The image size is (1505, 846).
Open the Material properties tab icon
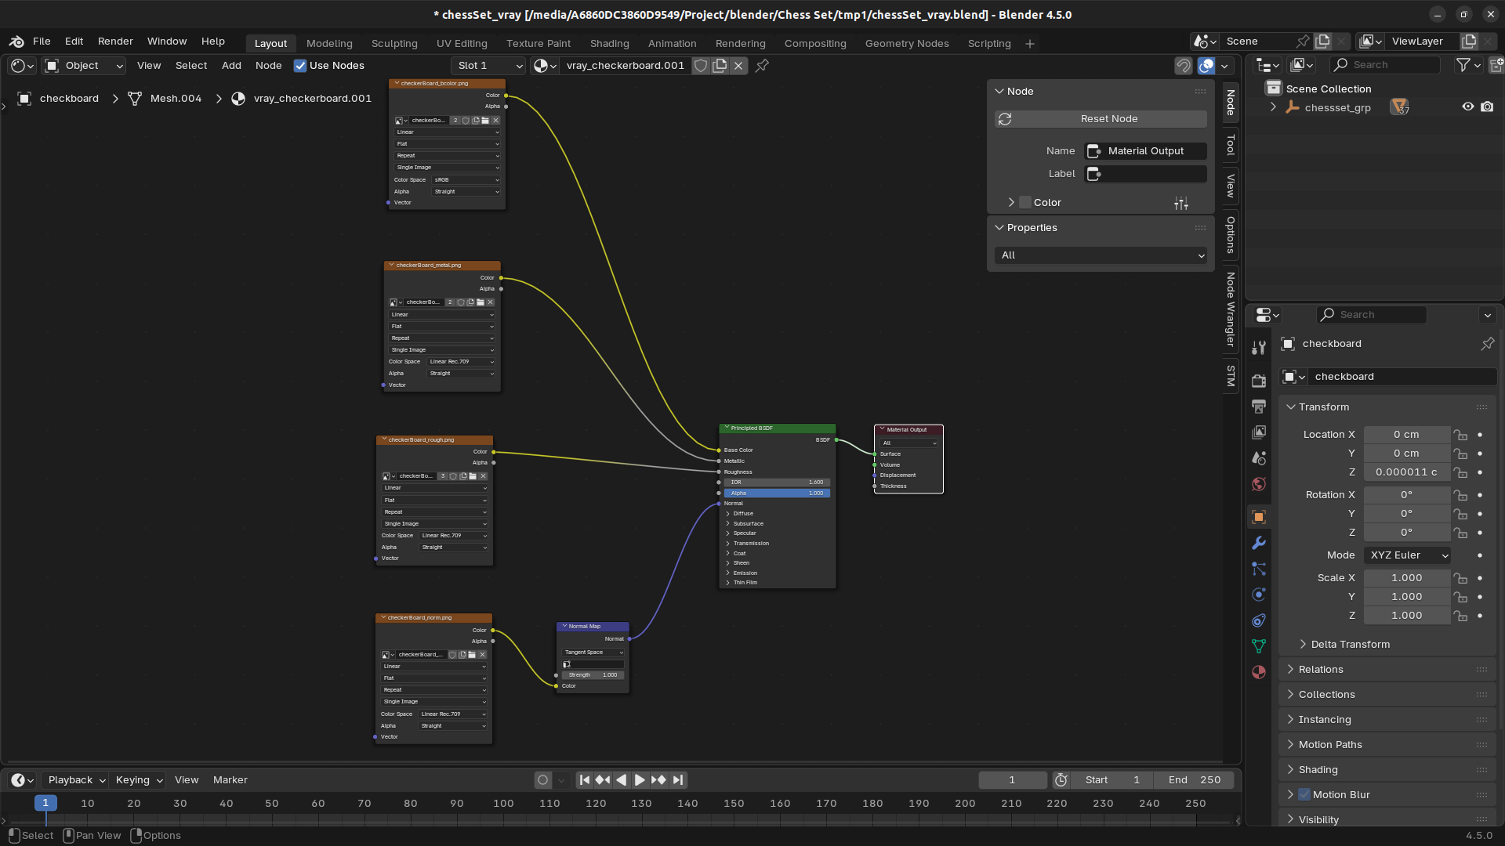coord(1259,672)
